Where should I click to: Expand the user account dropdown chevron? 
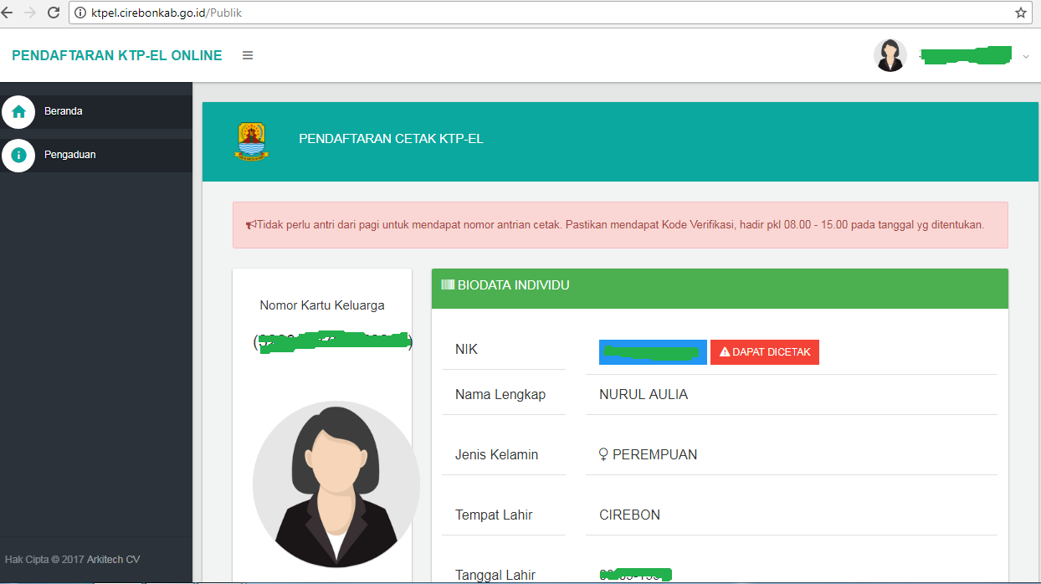1026,57
